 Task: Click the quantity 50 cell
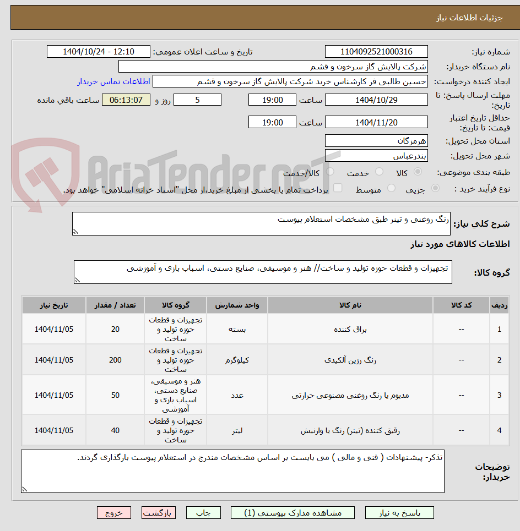115,395
